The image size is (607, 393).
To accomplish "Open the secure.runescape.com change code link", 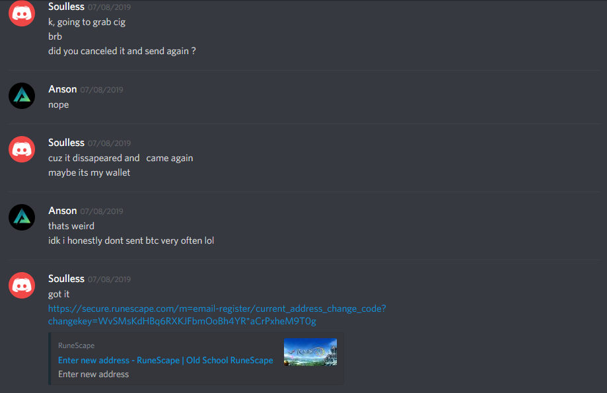I will click(x=217, y=315).
